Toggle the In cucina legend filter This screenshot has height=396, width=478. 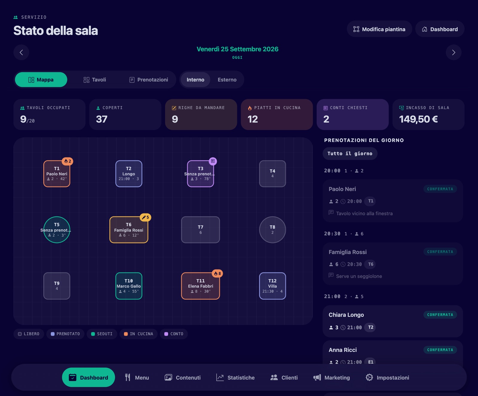[138, 334]
